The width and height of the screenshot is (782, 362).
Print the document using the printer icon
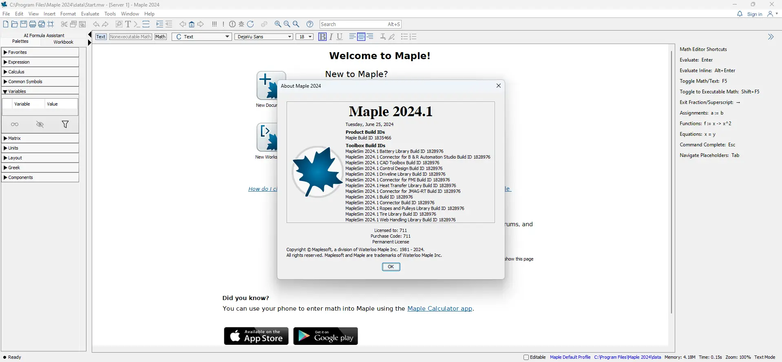(x=33, y=24)
